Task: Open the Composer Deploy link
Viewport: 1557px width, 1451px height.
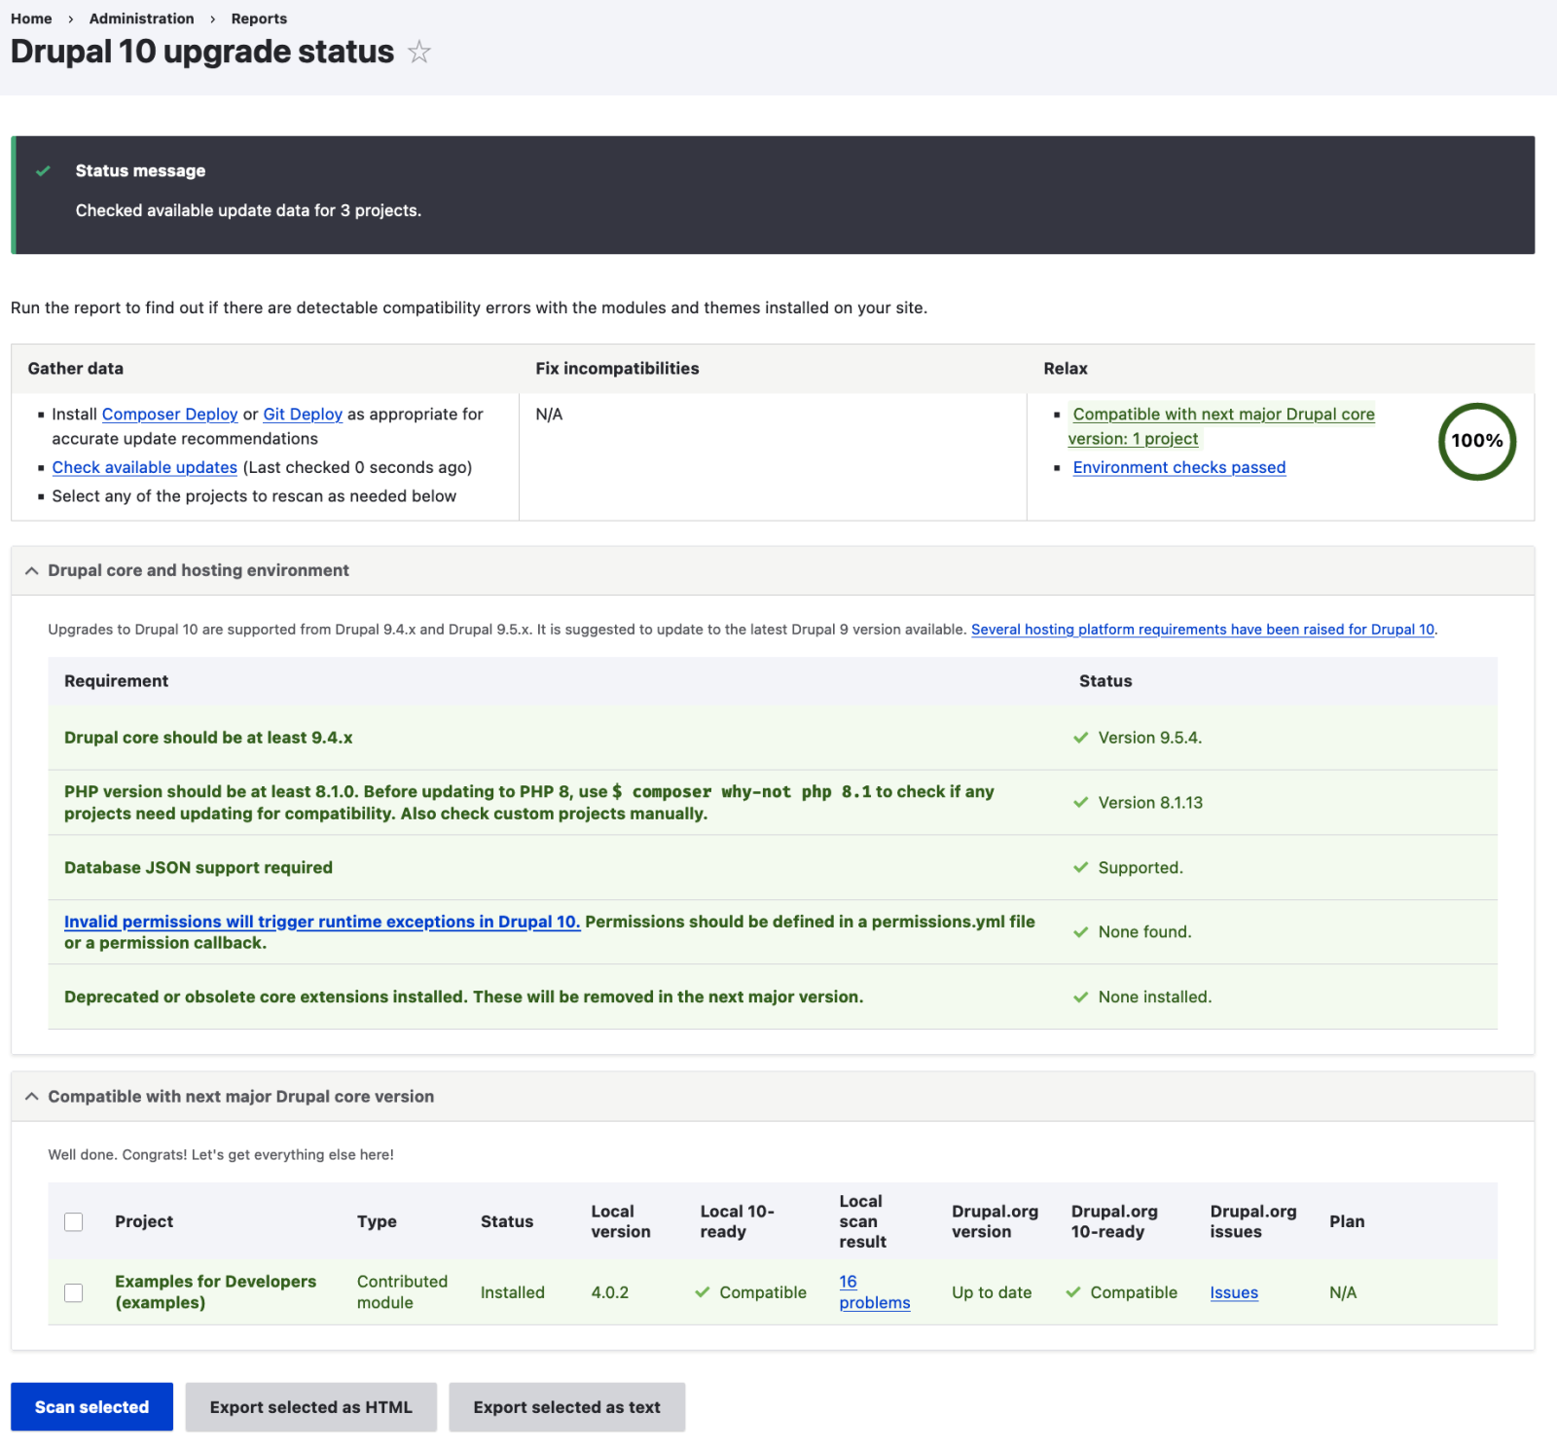Action: [x=169, y=414]
